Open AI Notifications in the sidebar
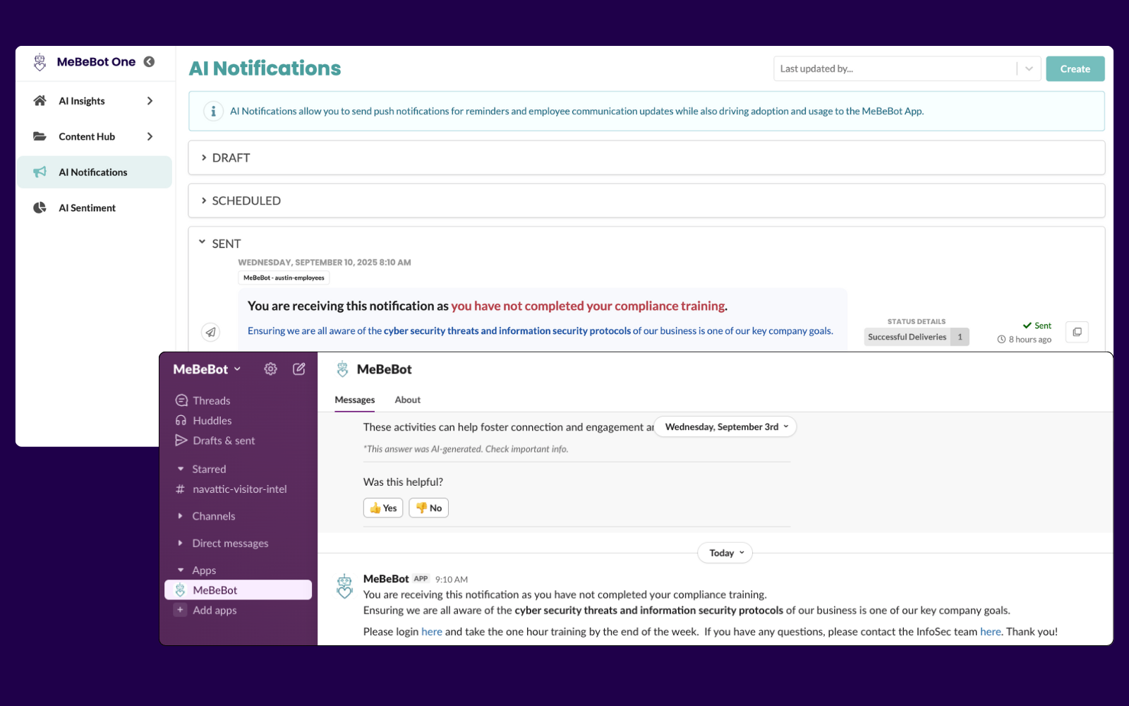This screenshot has width=1129, height=706. pos(95,172)
